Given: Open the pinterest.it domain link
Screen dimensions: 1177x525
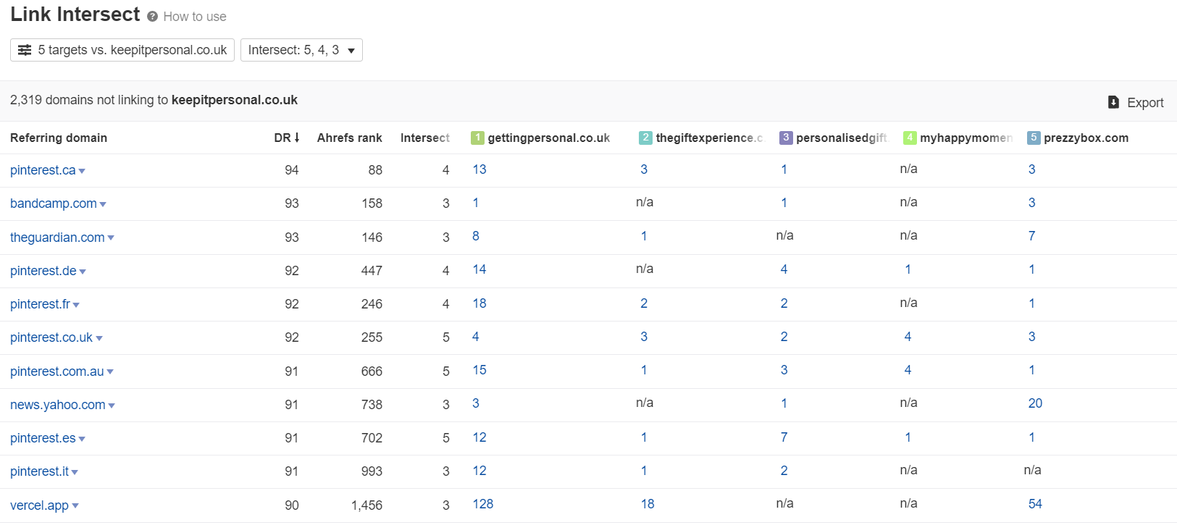Looking at the screenshot, I should 39,471.
